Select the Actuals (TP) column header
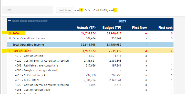This screenshot has height=94, width=185. coord(86,28)
